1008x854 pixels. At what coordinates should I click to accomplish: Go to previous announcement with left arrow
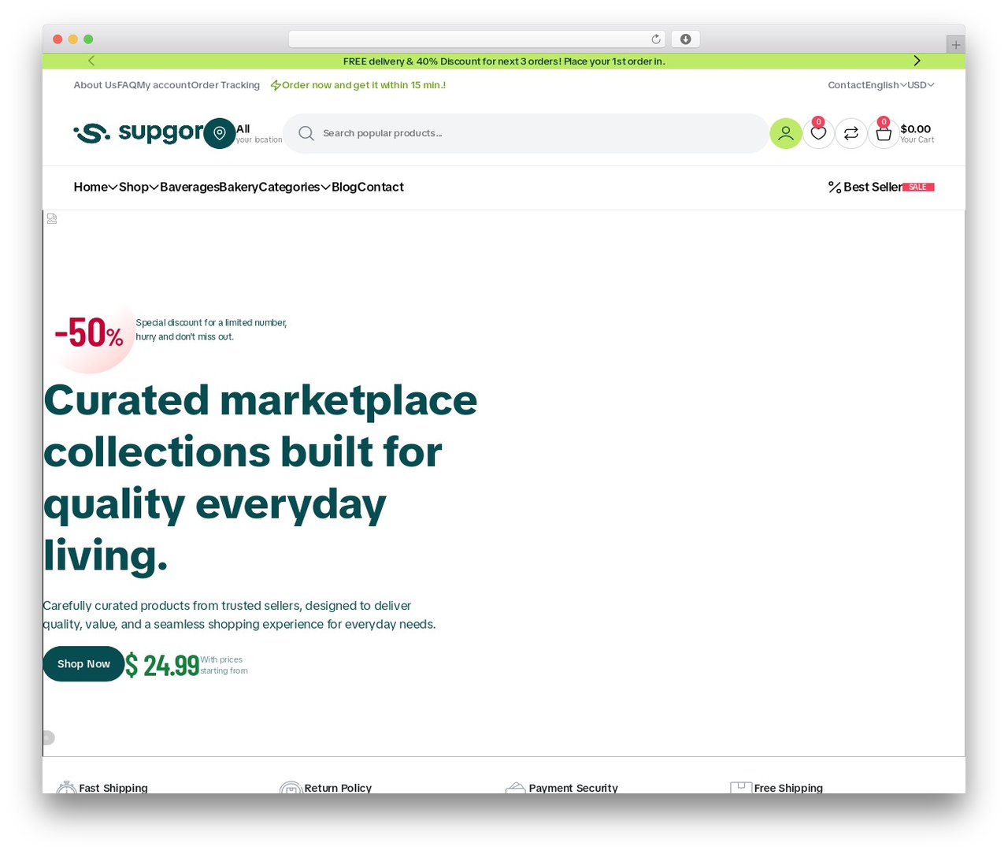(x=91, y=61)
